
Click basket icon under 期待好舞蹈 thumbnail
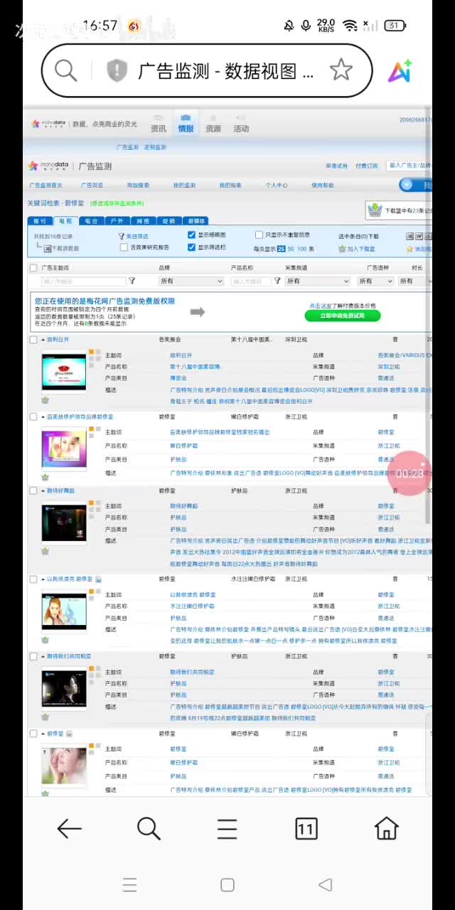click(45, 551)
